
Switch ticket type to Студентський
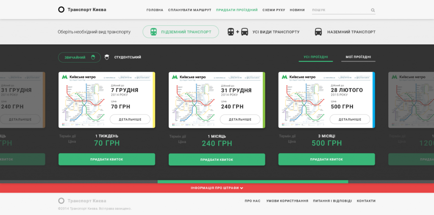(x=127, y=57)
